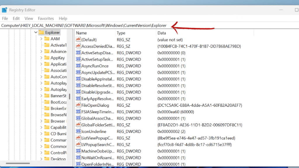Click the folder icon of BrokerEx key
Viewport: 299px width, 168px height.
[x=47, y=108]
